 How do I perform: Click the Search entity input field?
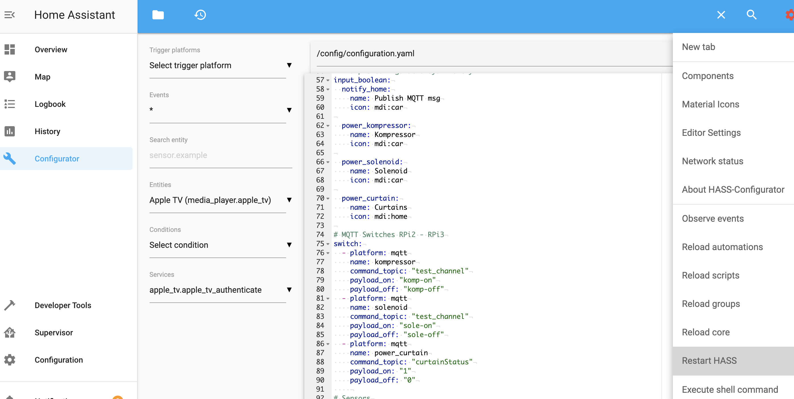pos(220,155)
